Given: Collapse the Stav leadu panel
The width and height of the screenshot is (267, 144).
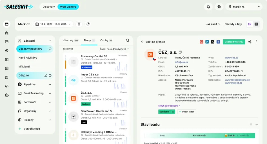Looking at the screenshot, I should point(257,125).
